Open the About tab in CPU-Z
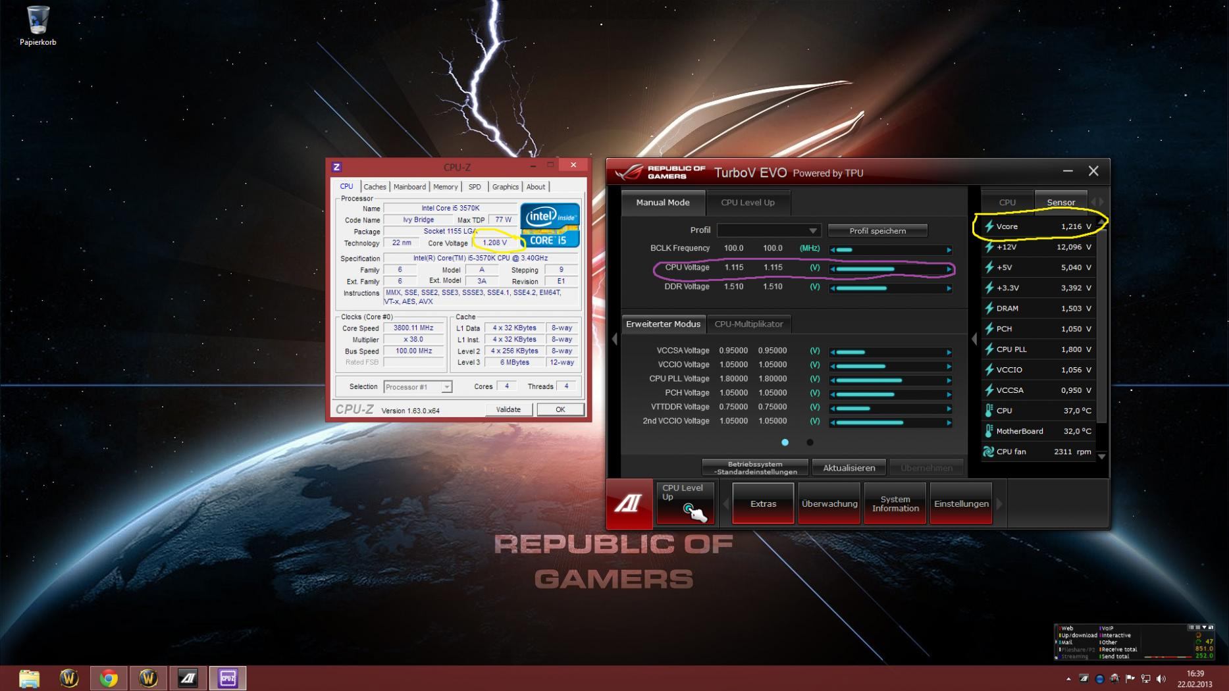Viewport: 1229px width, 691px height. pyautogui.click(x=536, y=187)
